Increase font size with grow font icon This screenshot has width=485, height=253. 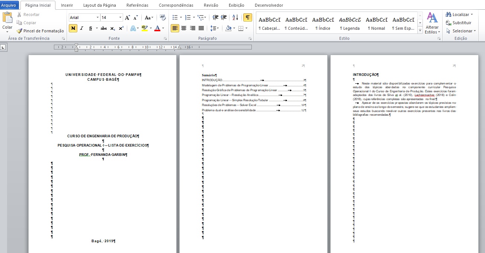128,17
